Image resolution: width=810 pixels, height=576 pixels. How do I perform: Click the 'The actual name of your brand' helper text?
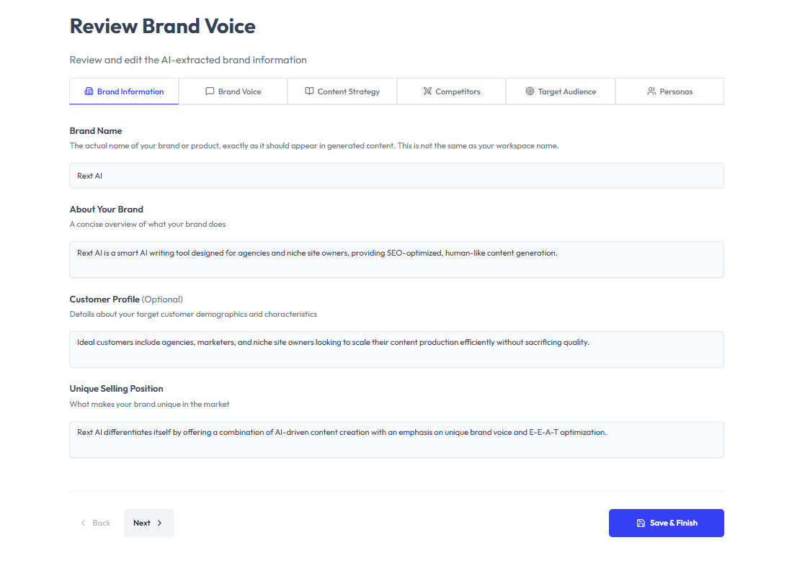pos(314,145)
